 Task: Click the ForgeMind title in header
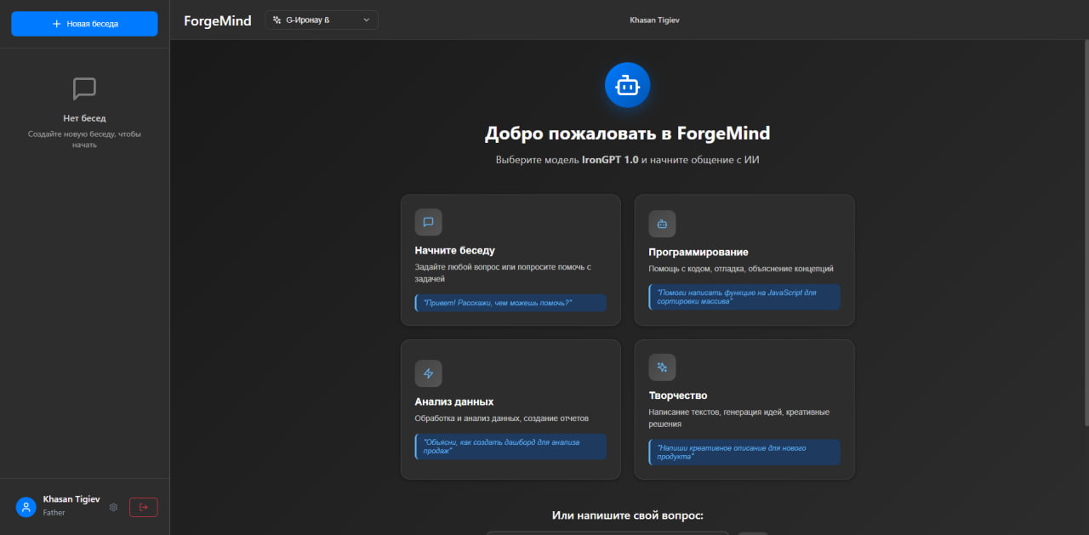[x=217, y=20]
